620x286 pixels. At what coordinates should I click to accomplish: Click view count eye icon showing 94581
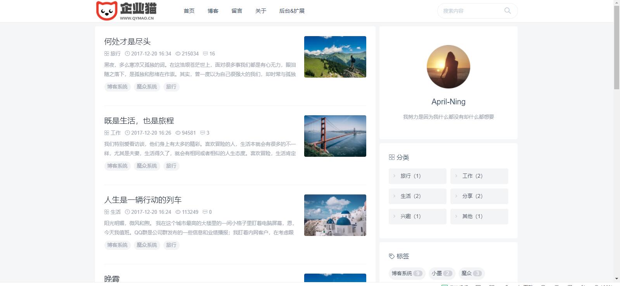pos(178,133)
